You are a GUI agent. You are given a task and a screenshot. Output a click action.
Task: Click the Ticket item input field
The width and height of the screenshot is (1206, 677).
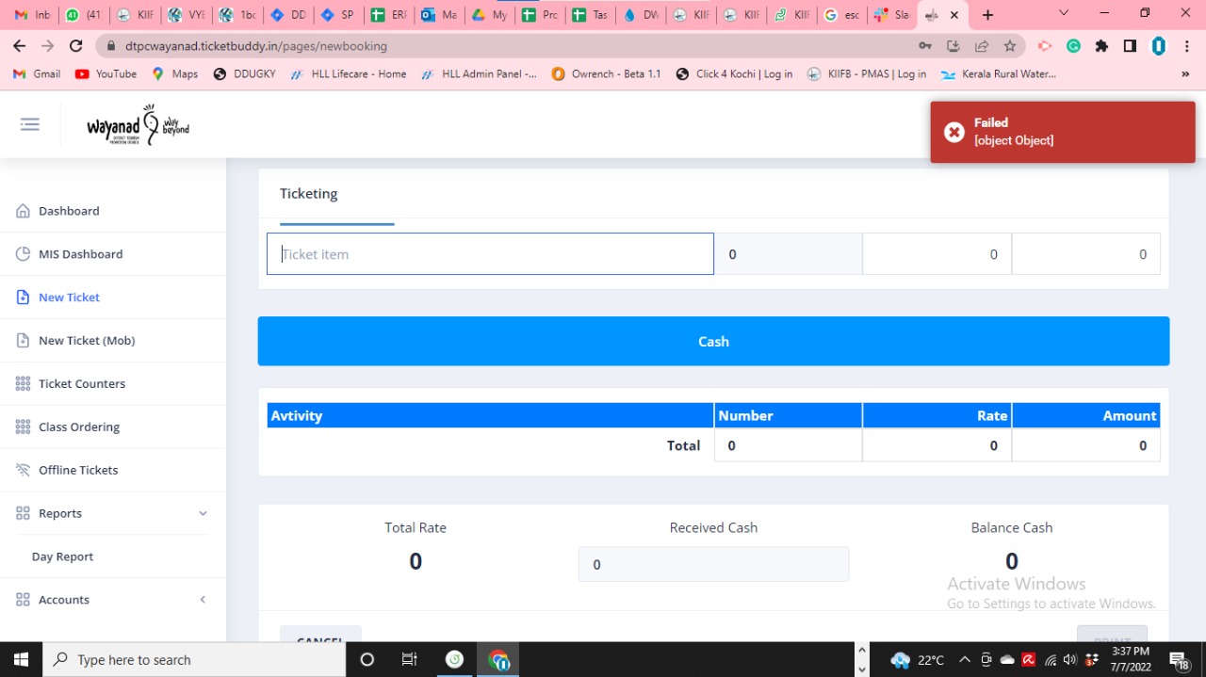(x=490, y=254)
